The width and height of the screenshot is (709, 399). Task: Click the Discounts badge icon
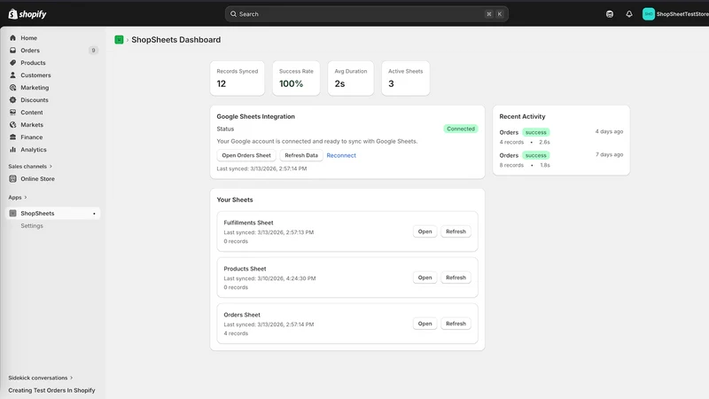pos(12,100)
